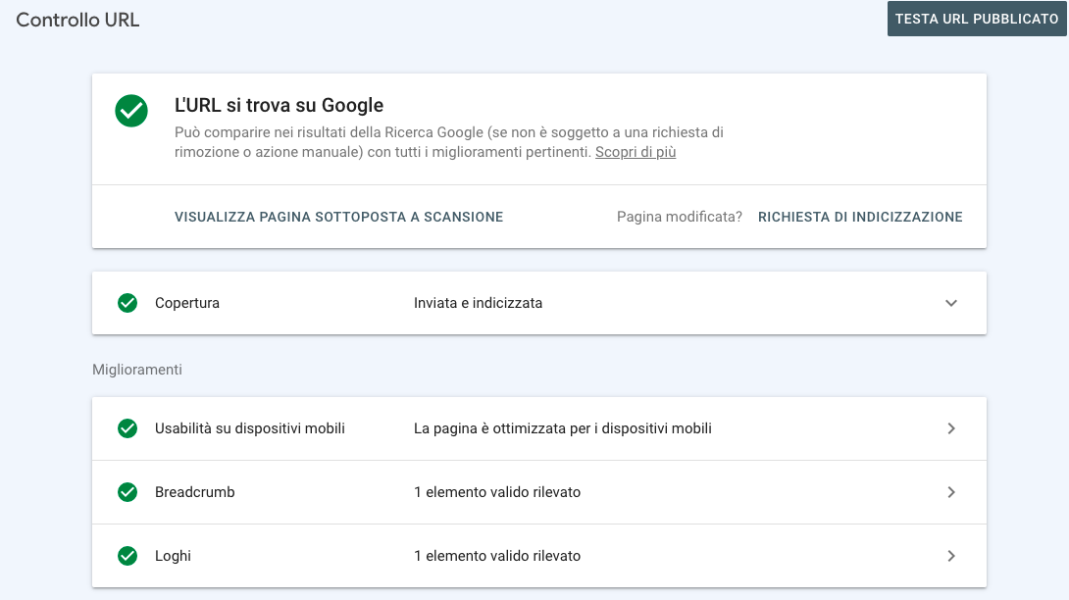The image size is (1069, 600).
Task: Open the Loghi details arrow
Action: point(951,556)
